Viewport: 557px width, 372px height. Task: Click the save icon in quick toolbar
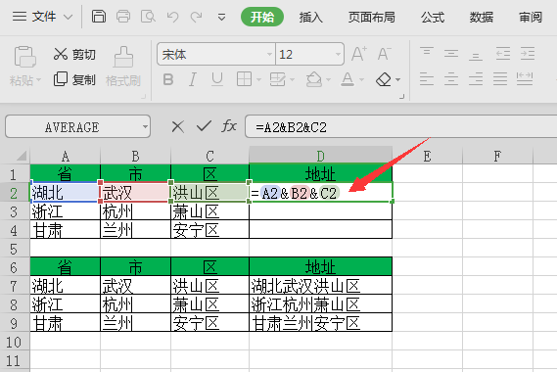pos(99,17)
